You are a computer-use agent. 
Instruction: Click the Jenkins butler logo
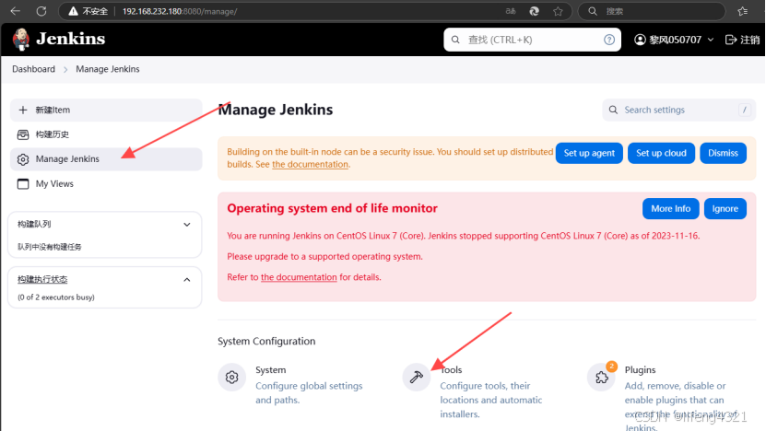21,39
